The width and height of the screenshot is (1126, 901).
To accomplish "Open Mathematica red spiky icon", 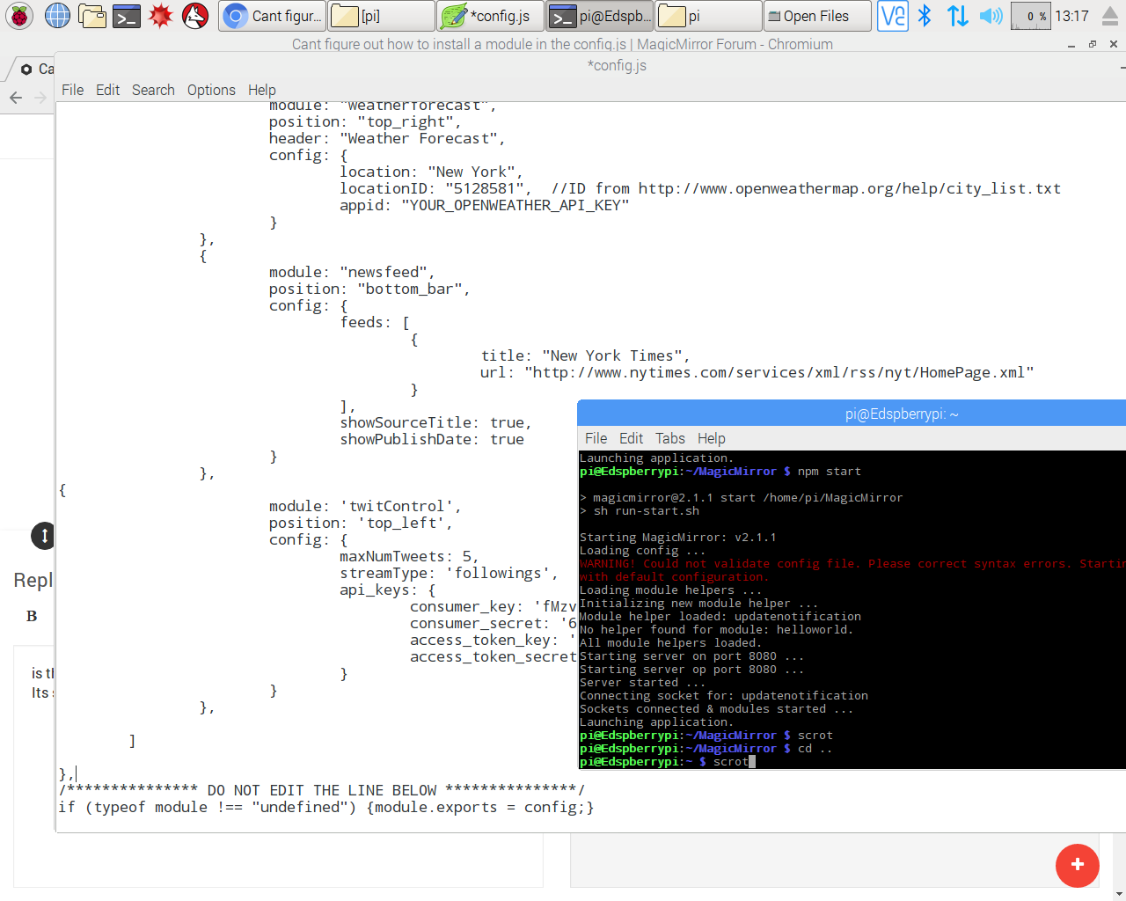I will (161, 16).
